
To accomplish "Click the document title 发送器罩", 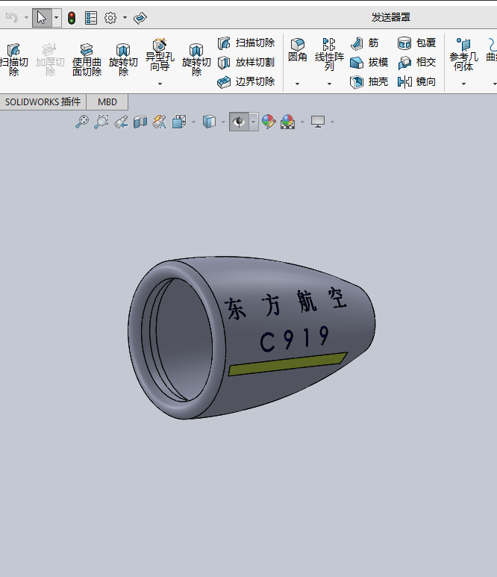I will [391, 17].
